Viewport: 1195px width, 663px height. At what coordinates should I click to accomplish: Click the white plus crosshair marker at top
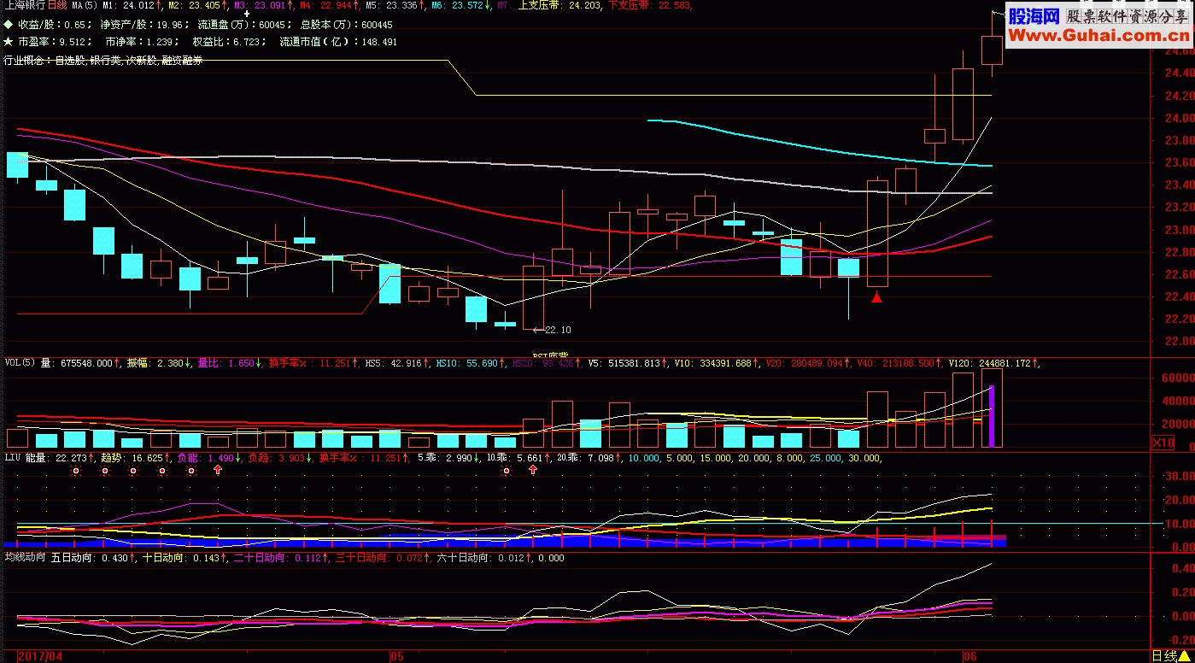pos(247,15)
